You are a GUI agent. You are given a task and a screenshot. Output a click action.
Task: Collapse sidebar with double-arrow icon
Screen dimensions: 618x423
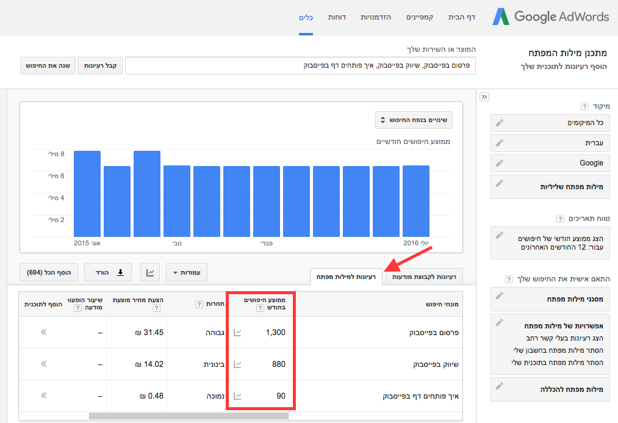(484, 96)
